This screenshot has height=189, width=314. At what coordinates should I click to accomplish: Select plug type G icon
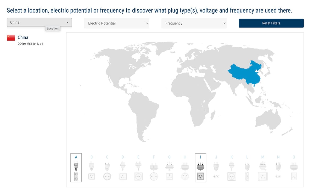[x=169, y=168]
